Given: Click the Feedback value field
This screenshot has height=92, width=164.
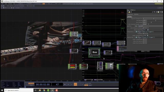Looking at the screenshot, I should [145, 33].
